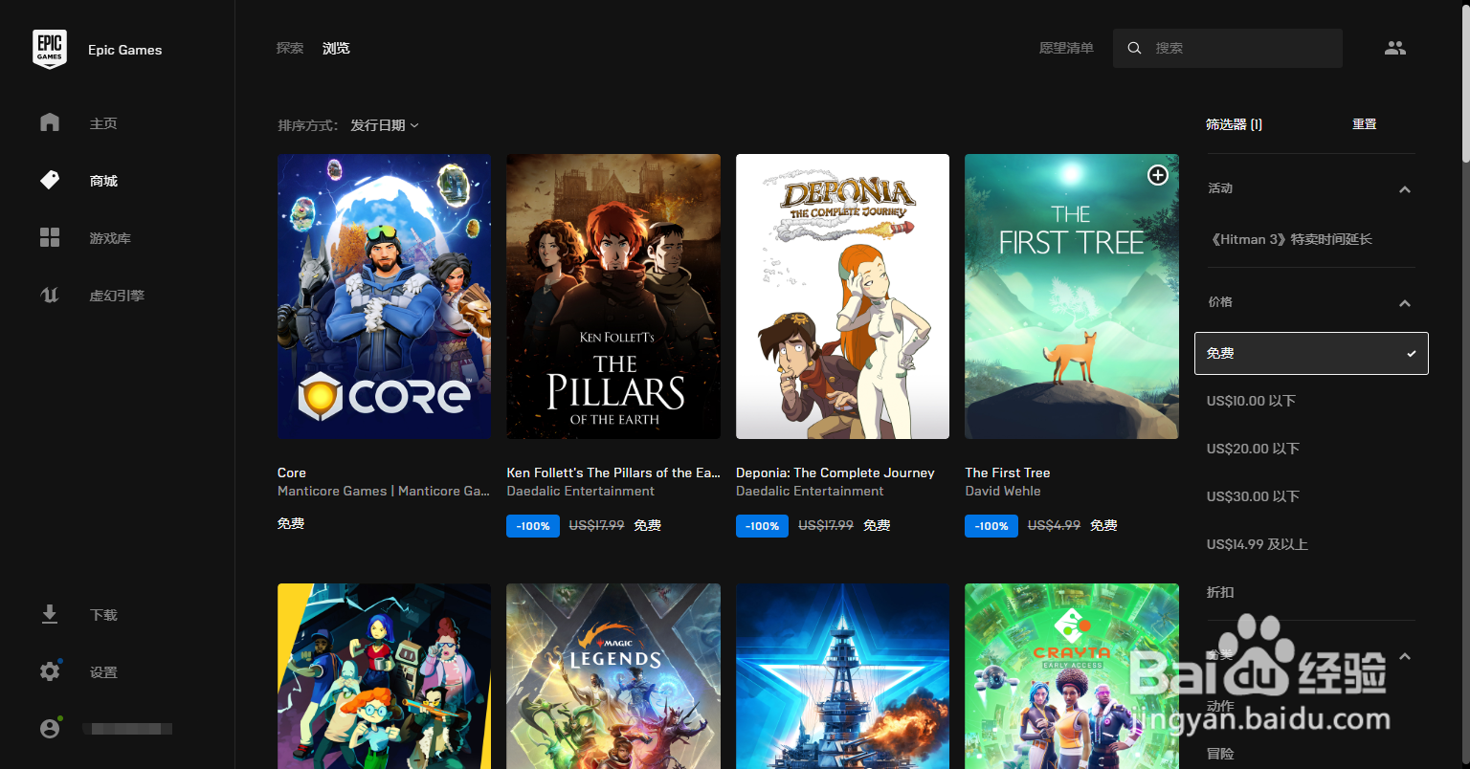Open the 发行日期 sort dropdown
This screenshot has height=769, width=1470.
[385, 125]
